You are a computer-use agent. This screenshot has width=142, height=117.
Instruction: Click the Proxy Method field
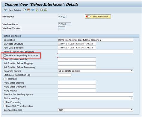coord(77,91)
